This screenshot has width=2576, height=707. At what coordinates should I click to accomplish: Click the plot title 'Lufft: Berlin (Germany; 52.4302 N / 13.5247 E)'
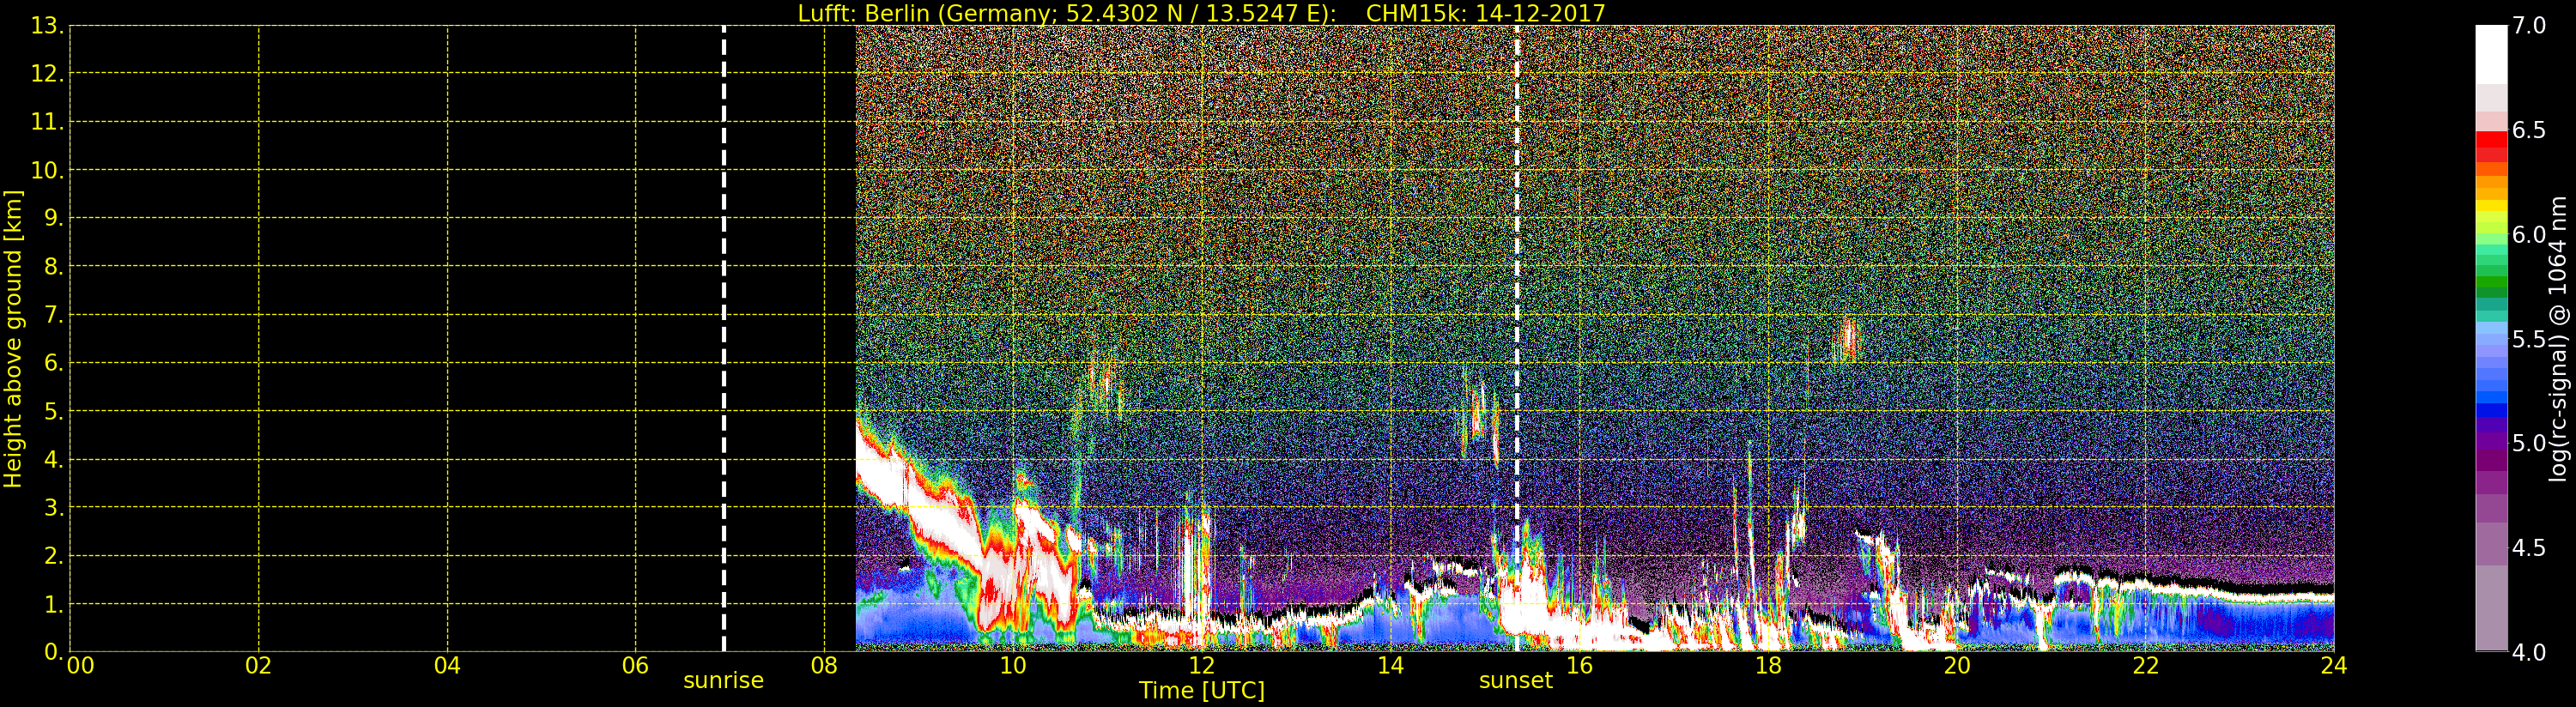1066,13
